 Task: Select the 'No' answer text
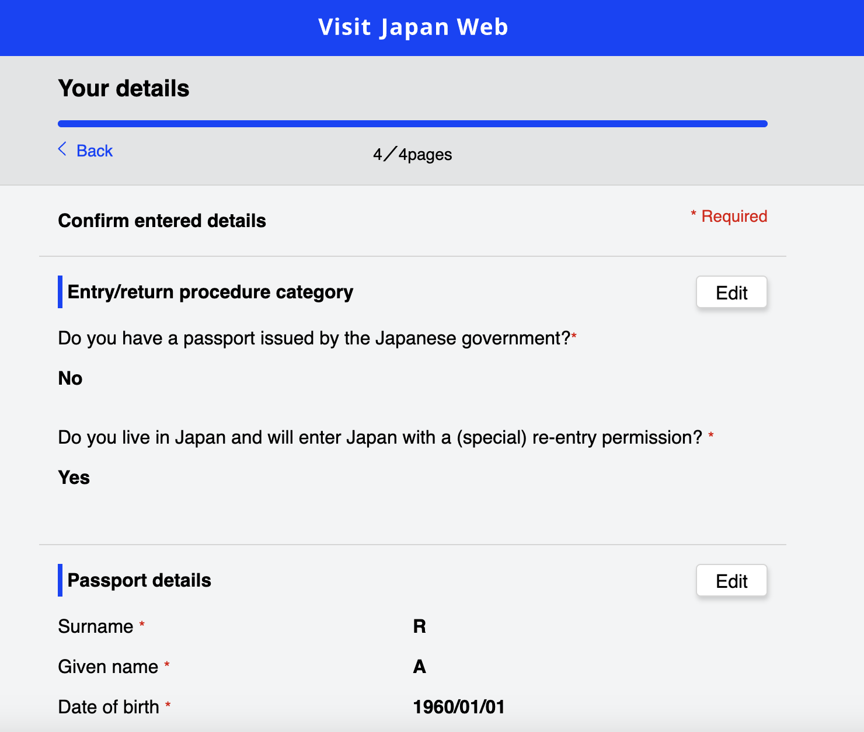click(71, 378)
